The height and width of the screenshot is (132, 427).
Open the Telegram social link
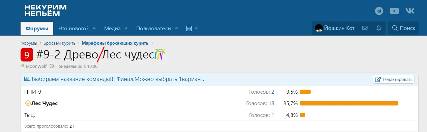point(379,11)
